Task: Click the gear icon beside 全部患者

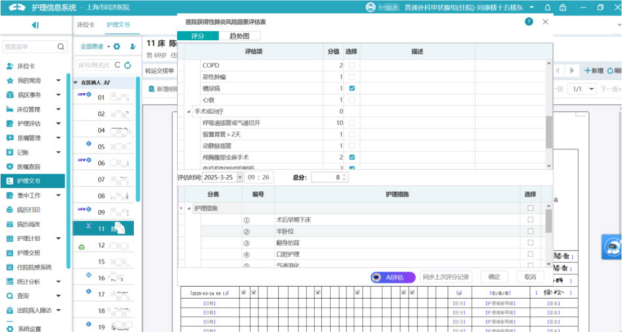Action: (117, 46)
